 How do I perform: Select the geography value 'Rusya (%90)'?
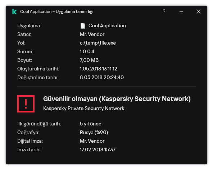[x=94, y=132]
